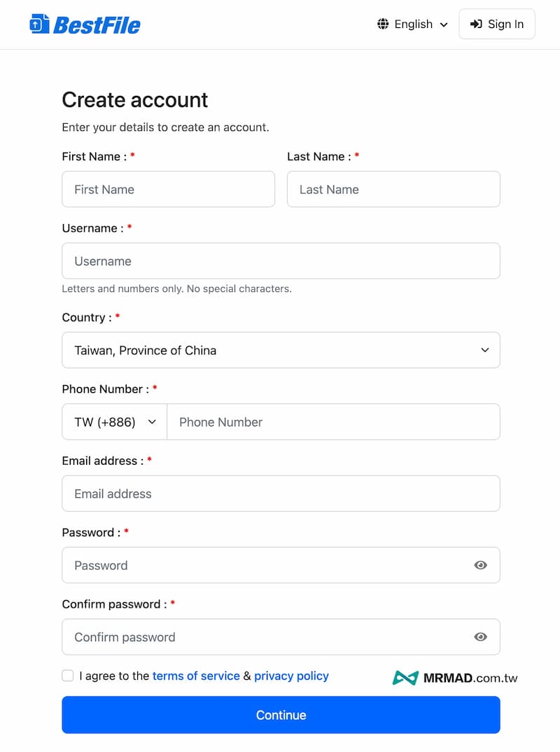This screenshot has width=560, height=752.
Task: Click inside the Password input field
Action: pos(266,565)
